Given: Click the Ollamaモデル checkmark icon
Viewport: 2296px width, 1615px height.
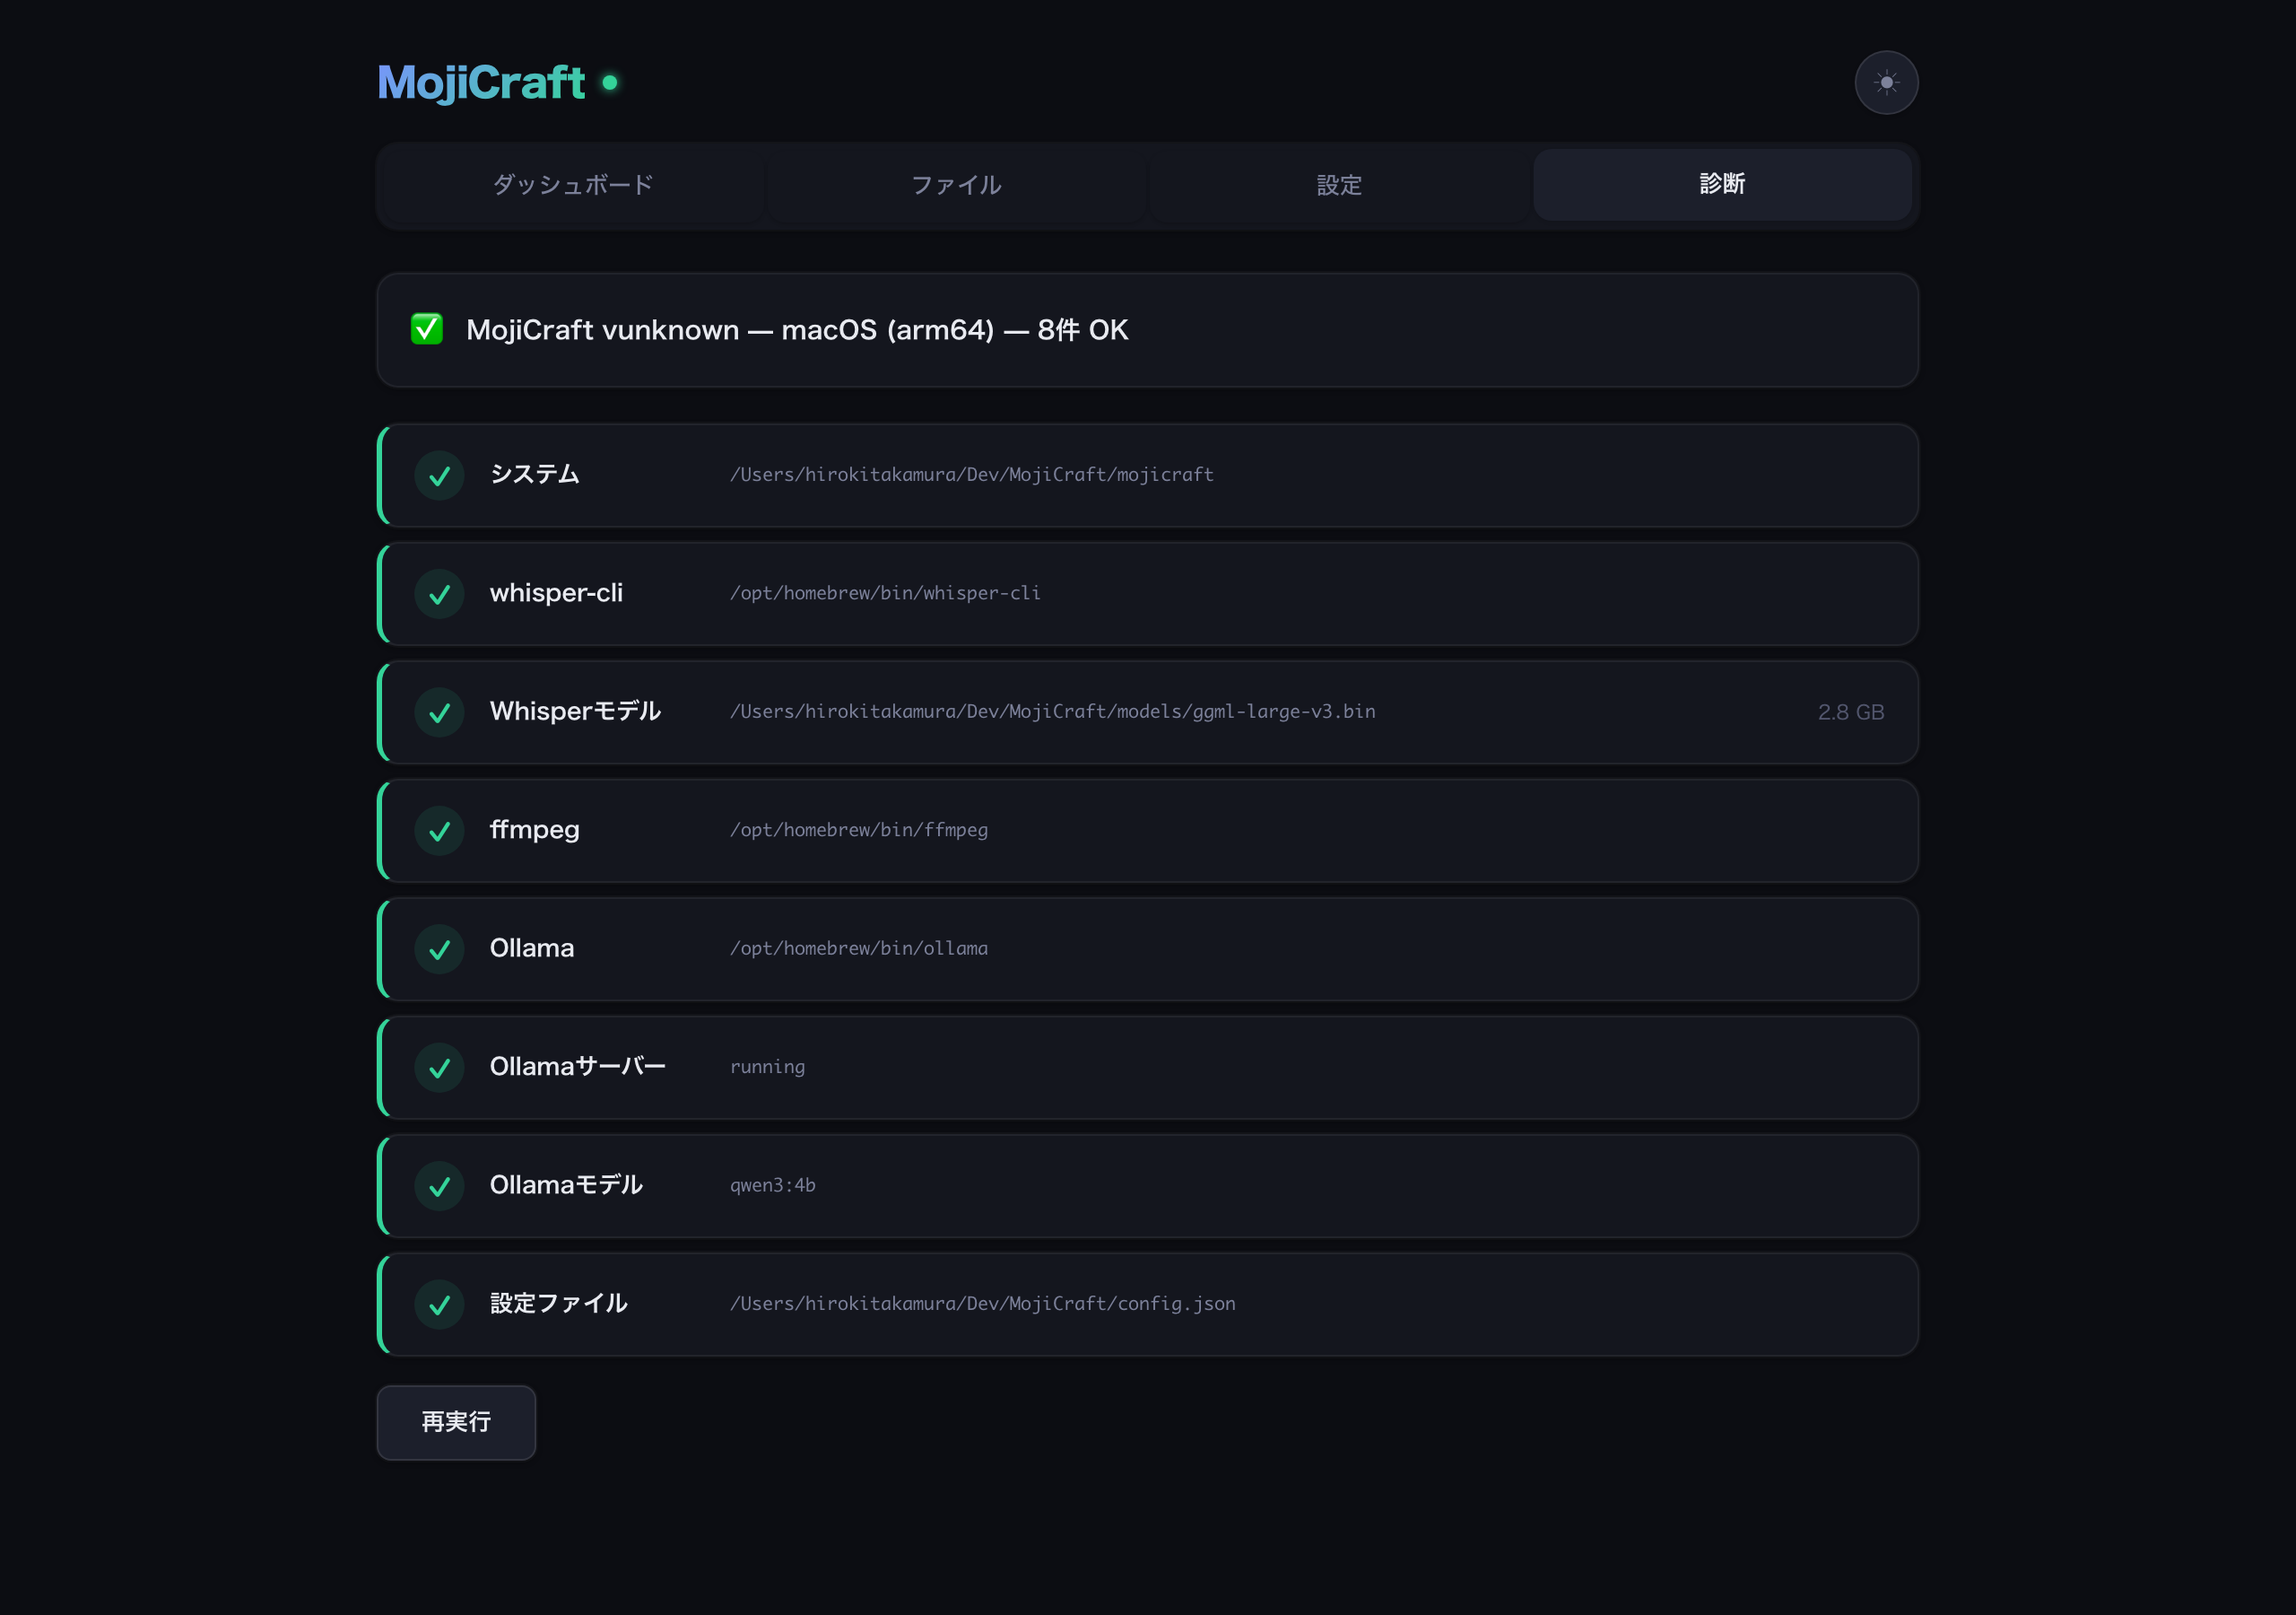Looking at the screenshot, I should click(x=439, y=1187).
